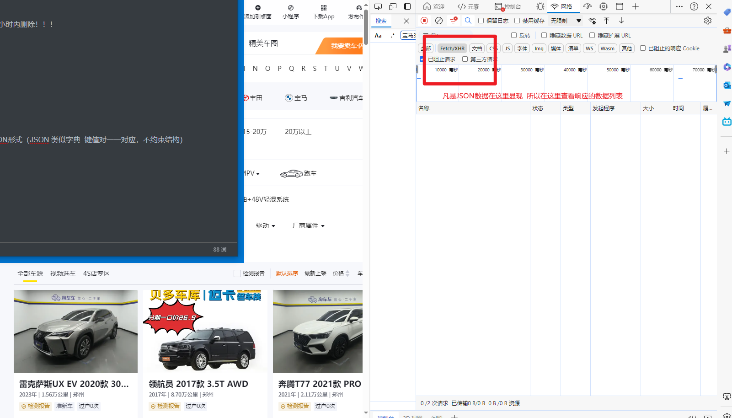Uncheck the 已阻止请求 checkbox

(422, 59)
